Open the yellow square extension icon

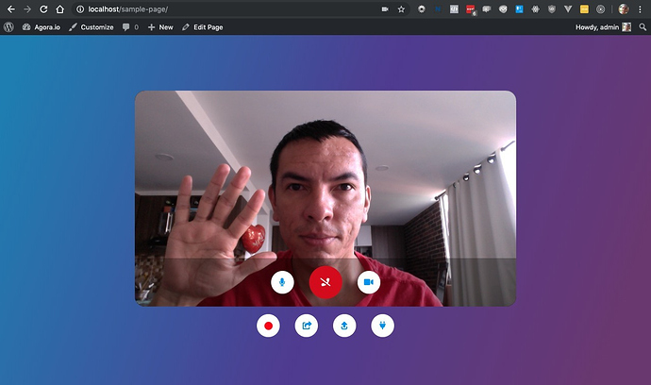coord(584,9)
